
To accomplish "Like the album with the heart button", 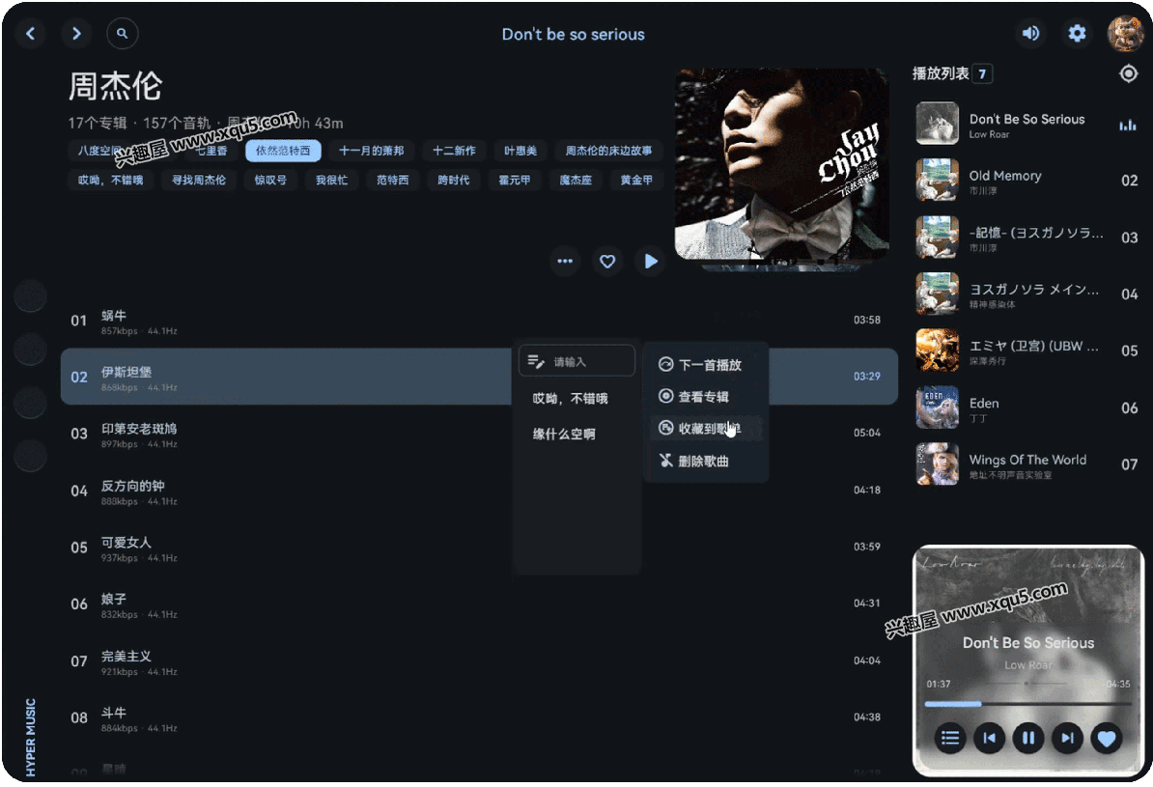I will pyautogui.click(x=607, y=261).
